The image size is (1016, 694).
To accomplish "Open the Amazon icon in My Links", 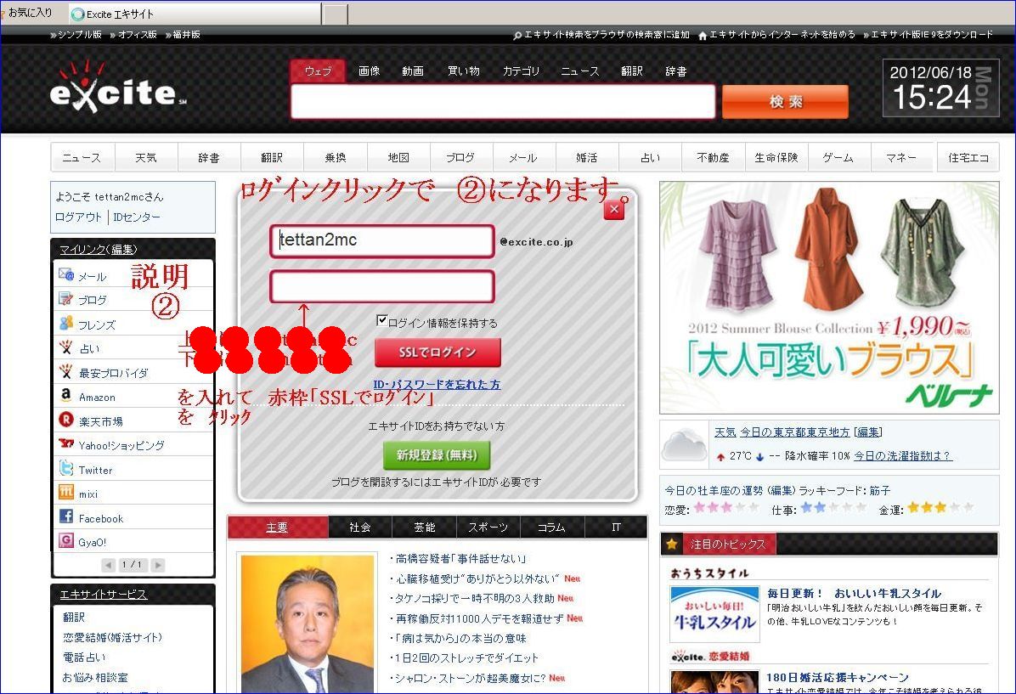I will tap(66, 395).
